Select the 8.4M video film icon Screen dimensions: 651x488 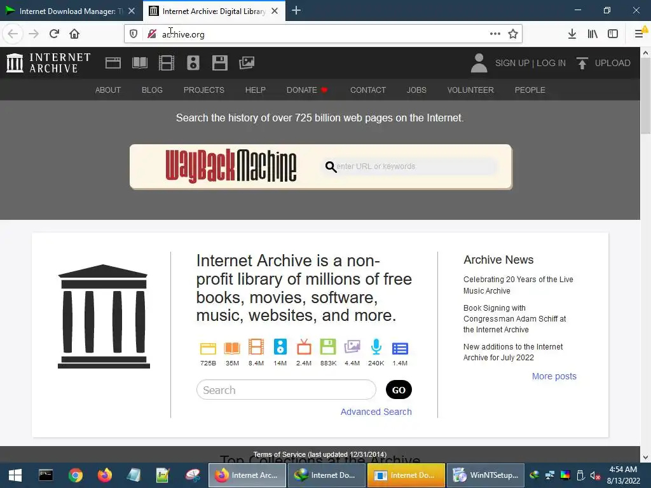pos(256,347)
